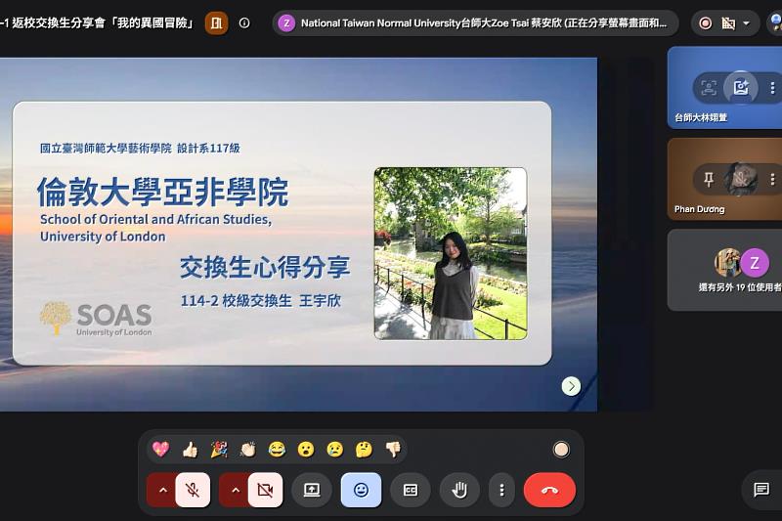
Task: Pin the Phan Dương tile
Action: coord(709,179)
